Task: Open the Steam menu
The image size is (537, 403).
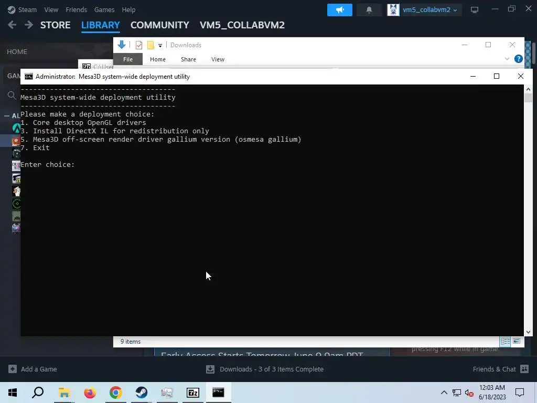Action: click(x=22, y=9)
